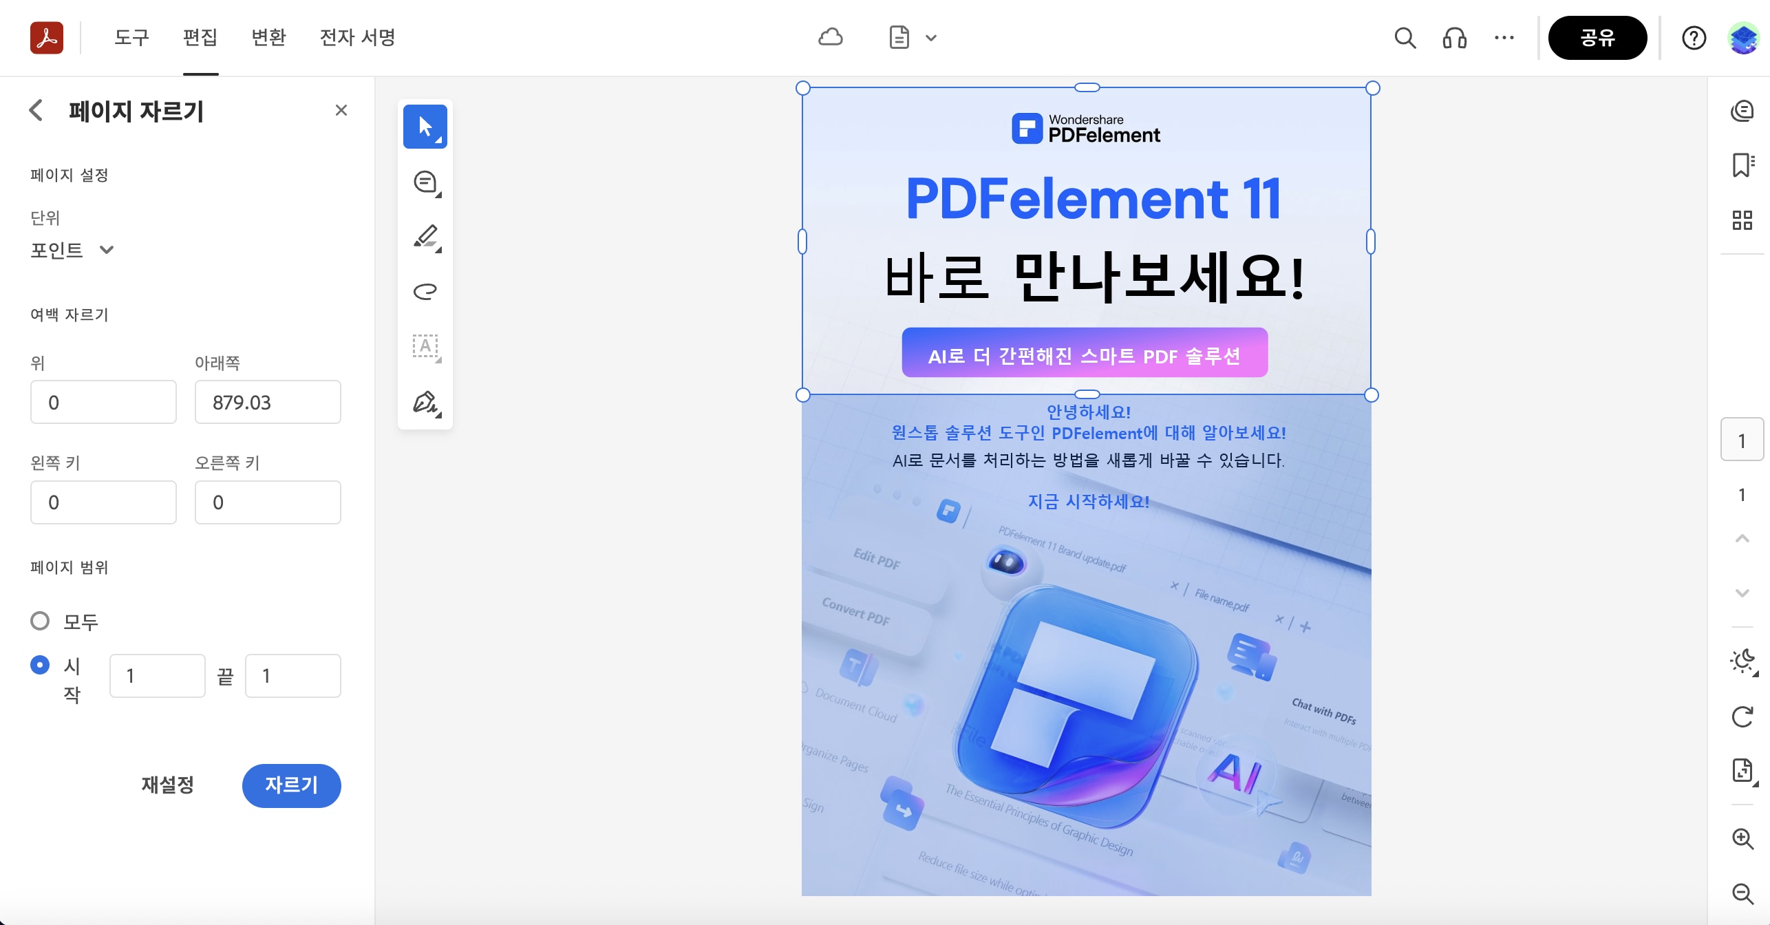
Task: Select the highlighter editing tool
Action: tap(425, 237)
